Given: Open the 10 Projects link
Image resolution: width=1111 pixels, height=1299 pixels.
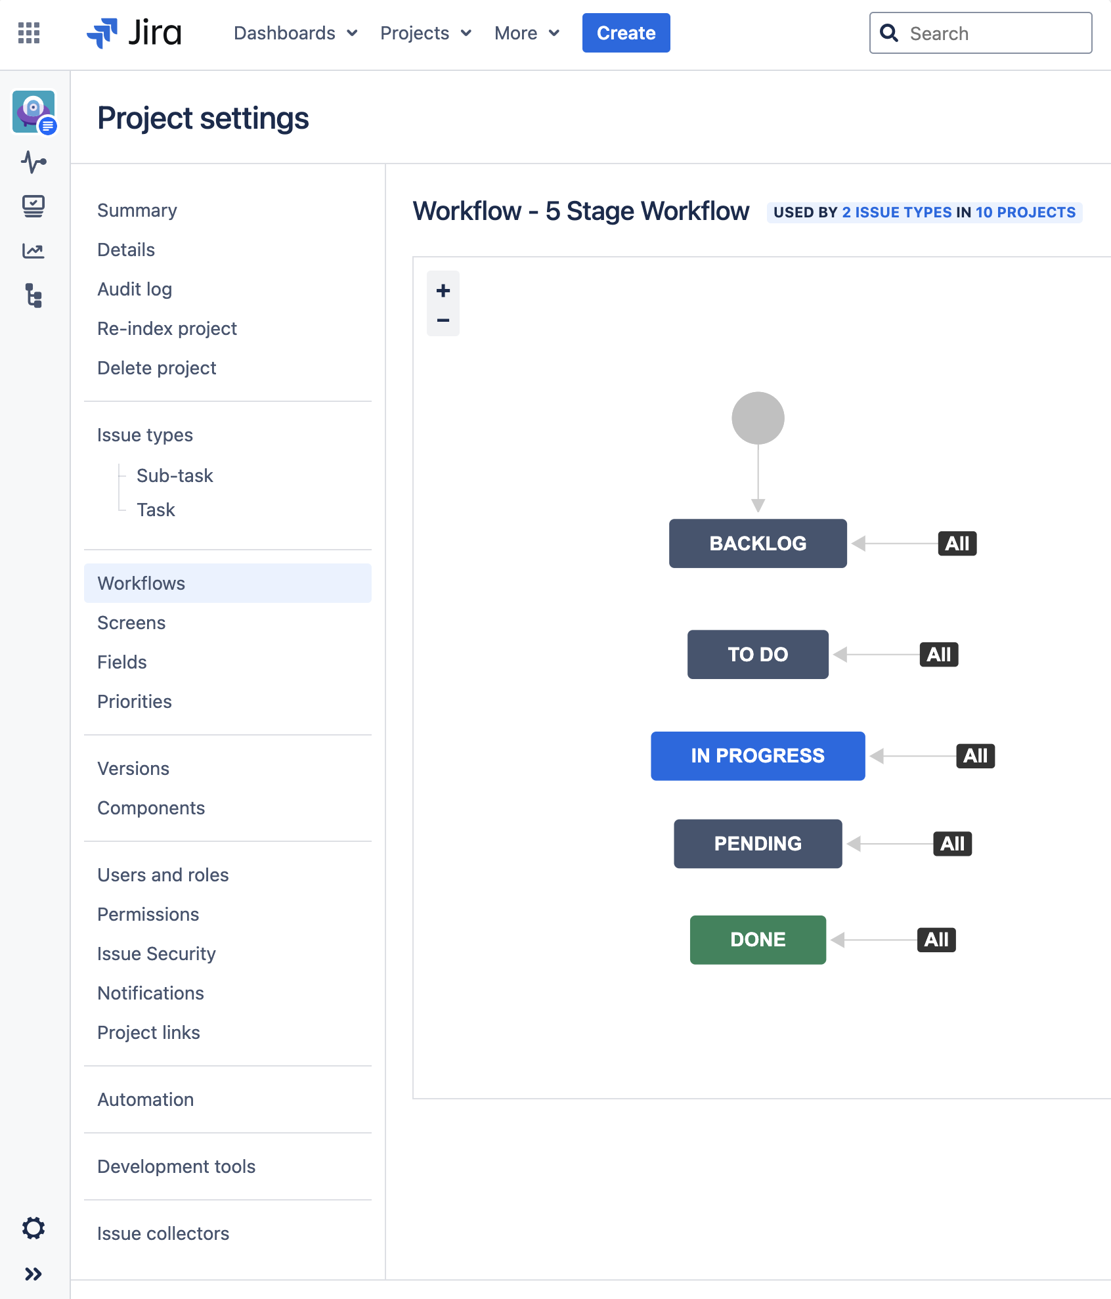Looking at the screenshot, I should click(x=1026, y=213).
